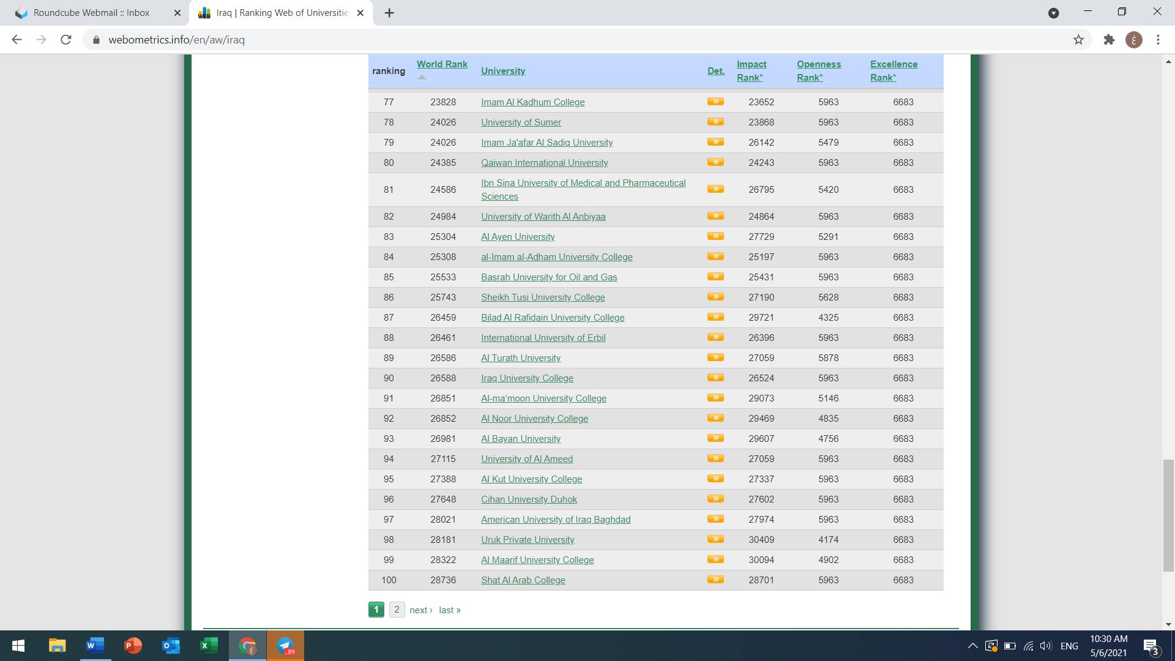Image resolution: width=1175 pixels, height=661 pixels.
Task: Sort table by World Rank column
Action: coord(442,64)
